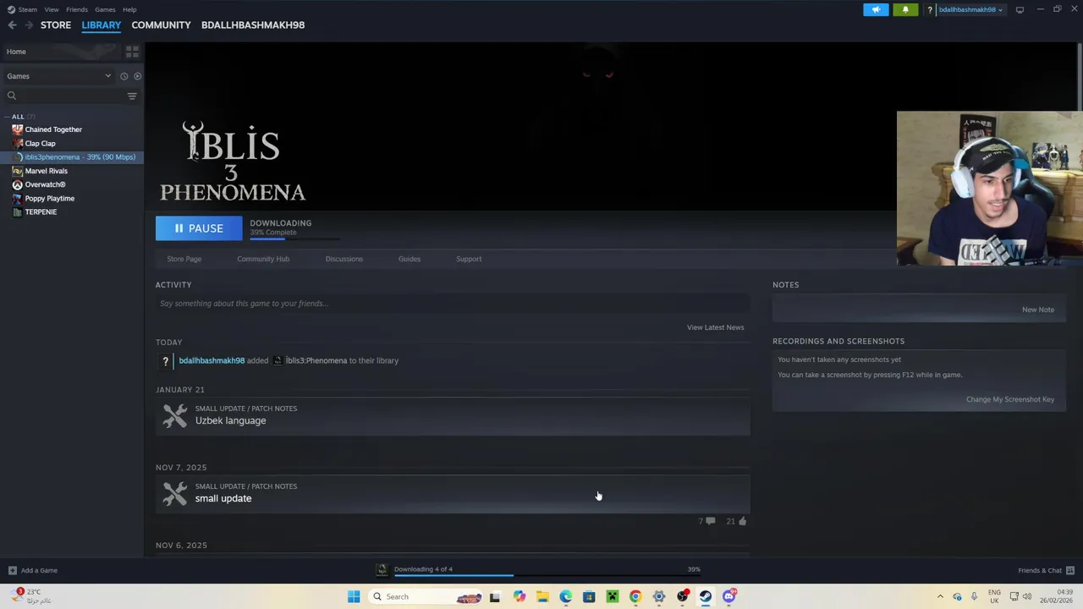The height and width of the screenshot is (609, 1083).
Task: Click the library search field
Action: click(63, 96)
